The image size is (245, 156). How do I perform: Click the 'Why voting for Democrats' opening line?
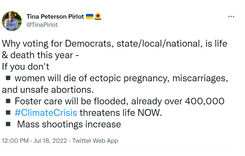pos(115,44)
